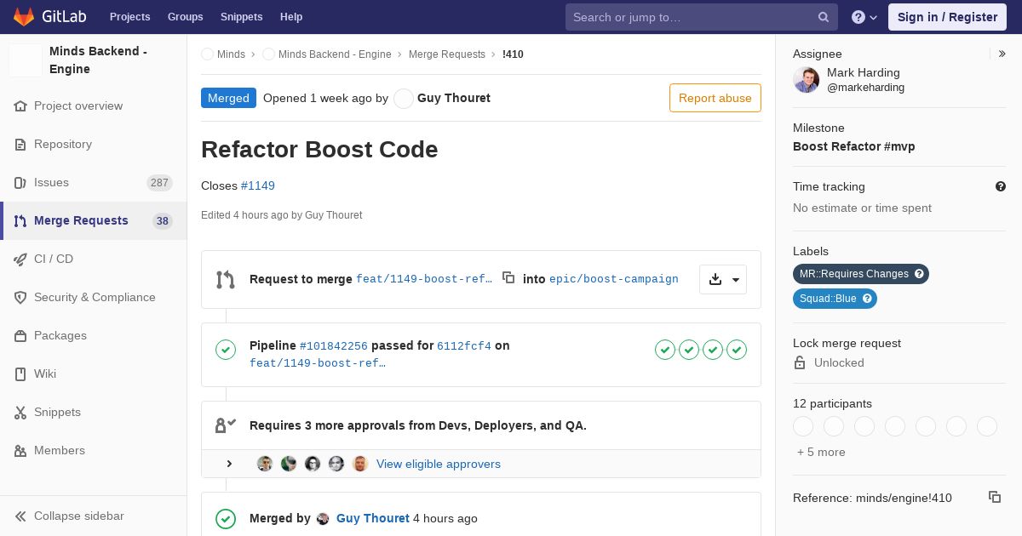Image resolution: width=1022 pixels, height=536 pixels.
Task: Click the first pipeline stage check icon
Action: coord(665,350)
